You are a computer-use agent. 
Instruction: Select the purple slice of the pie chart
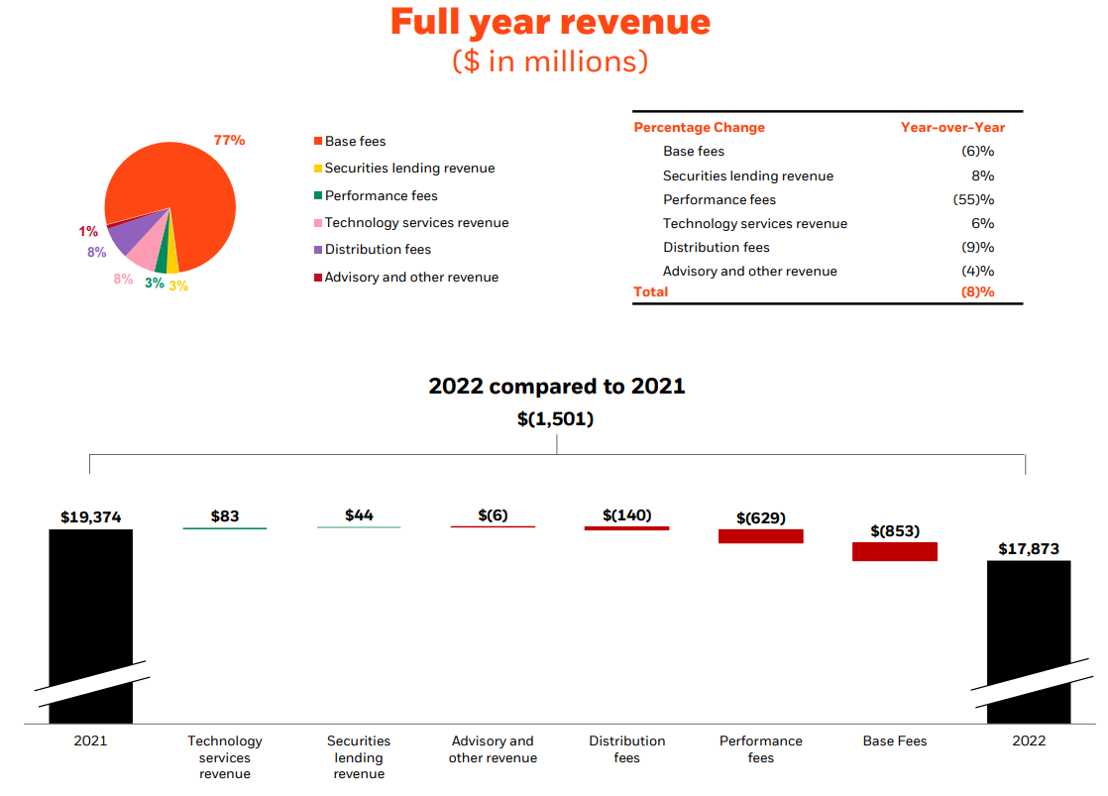[129, 234]
